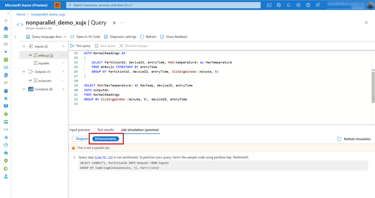The height and width of the screenshot is (198, 375).
Task: Add a new function with plus
Action: (63, 89)
